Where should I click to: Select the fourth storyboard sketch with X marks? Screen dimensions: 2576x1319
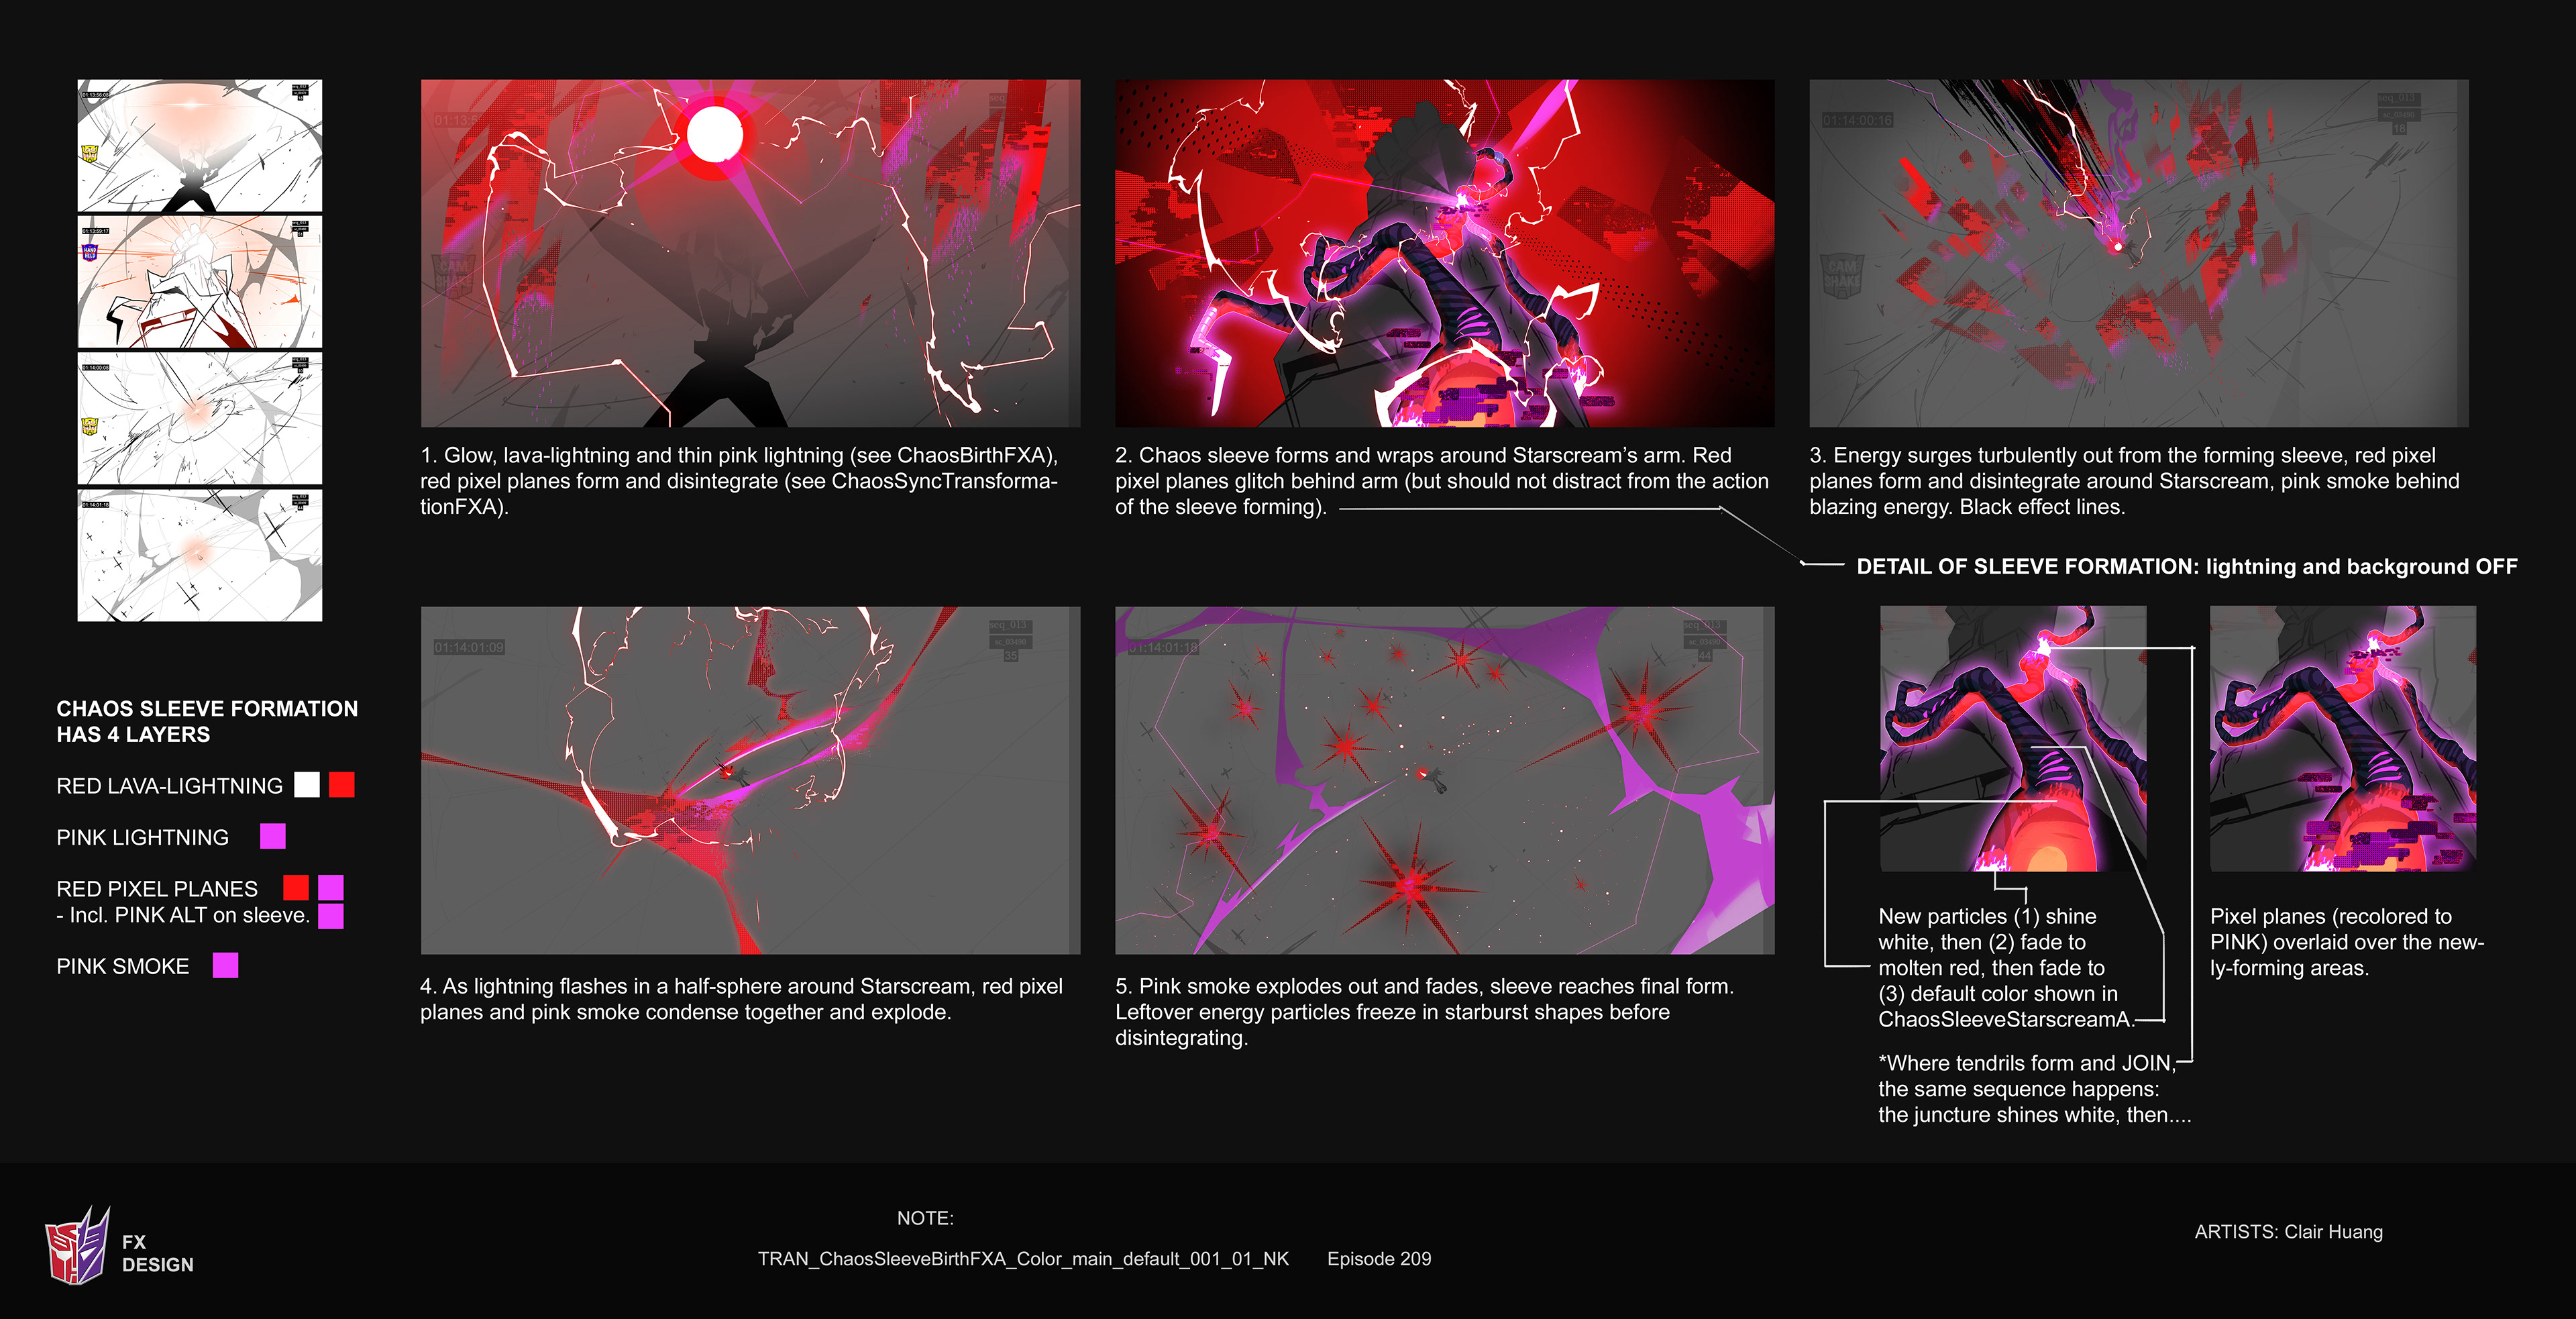[x=200, y=555]
